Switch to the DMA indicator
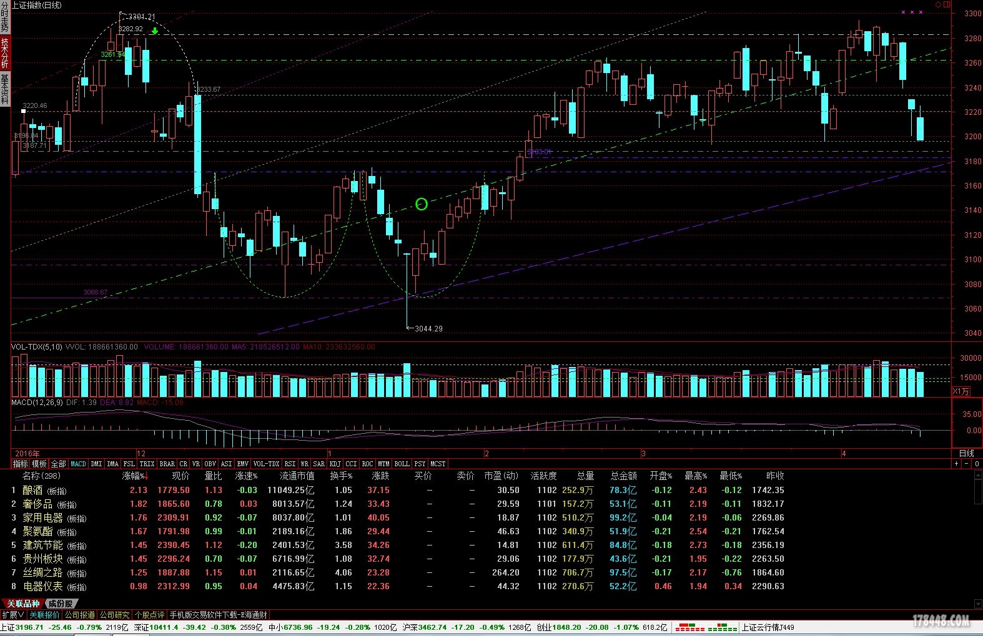 pos(112,464)
